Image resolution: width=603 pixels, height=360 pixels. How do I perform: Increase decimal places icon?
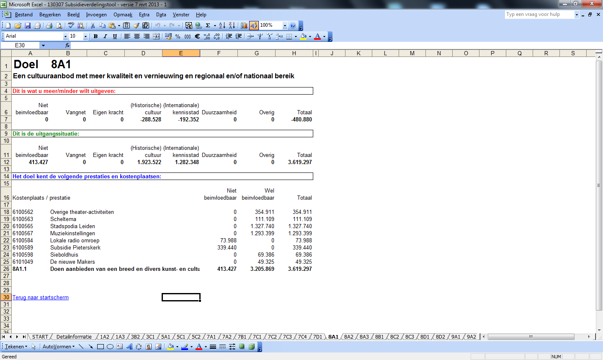click(207, 36)
